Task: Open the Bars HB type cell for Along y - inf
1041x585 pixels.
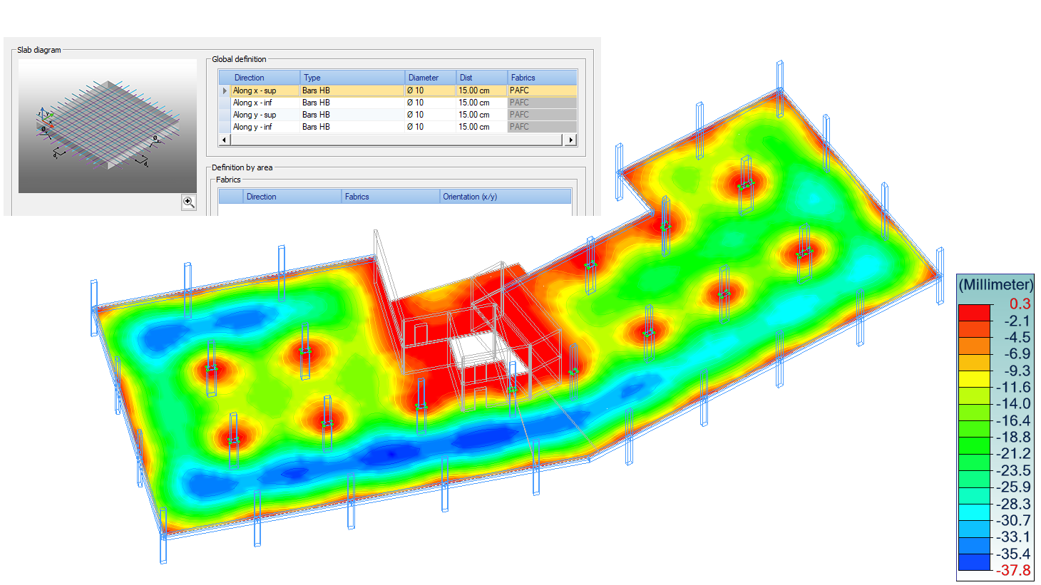Action: click(352, 127)
